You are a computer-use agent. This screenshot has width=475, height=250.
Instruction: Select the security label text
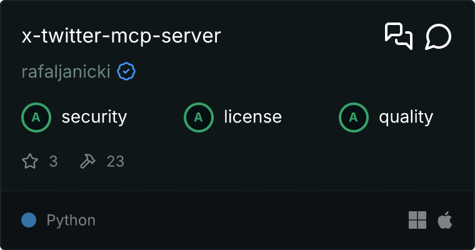click(x=94, y=117)
